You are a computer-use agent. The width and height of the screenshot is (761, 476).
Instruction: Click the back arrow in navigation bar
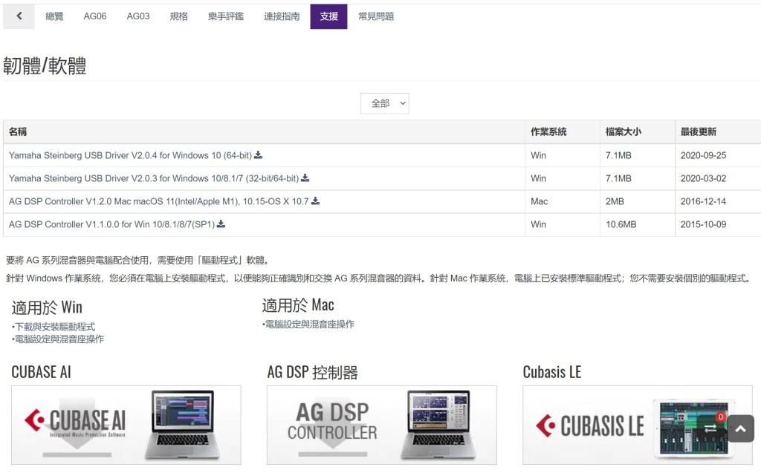coord(19,16)
